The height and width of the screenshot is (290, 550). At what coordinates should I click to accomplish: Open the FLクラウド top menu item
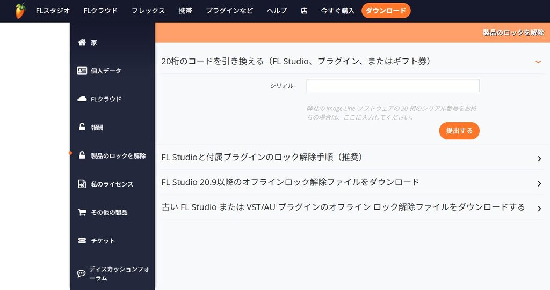pyautogui.click(x=100, y=11)
